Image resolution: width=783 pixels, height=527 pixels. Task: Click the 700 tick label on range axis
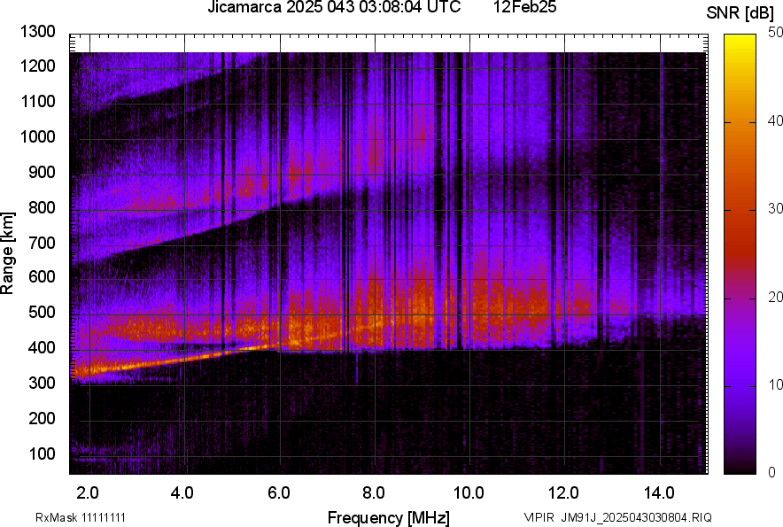(45, 243)
